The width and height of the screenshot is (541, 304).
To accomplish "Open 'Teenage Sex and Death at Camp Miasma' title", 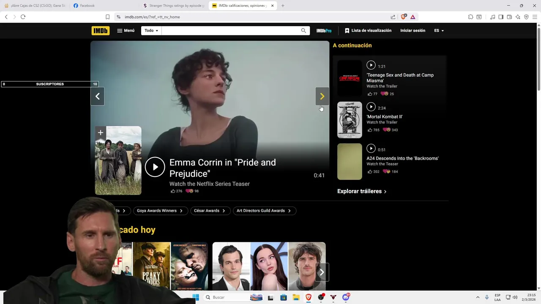I will 400,78.
